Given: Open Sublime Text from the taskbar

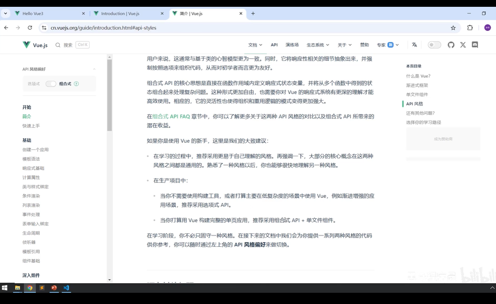Looking at the screenshot, I should tap(42, 288).
